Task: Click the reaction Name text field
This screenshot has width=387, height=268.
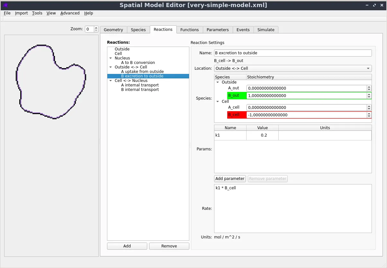Action: coord(293,53)
